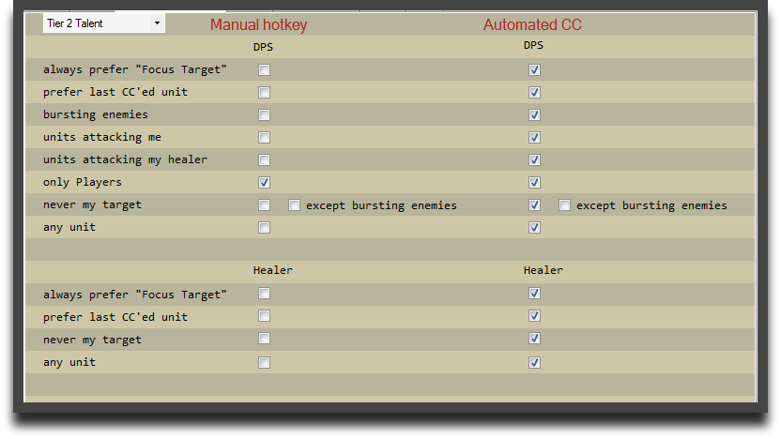This screenshot has width=781, height=439.
Task: Tick Manual hotkey bursting enemies checkbox
Action: 265,114
